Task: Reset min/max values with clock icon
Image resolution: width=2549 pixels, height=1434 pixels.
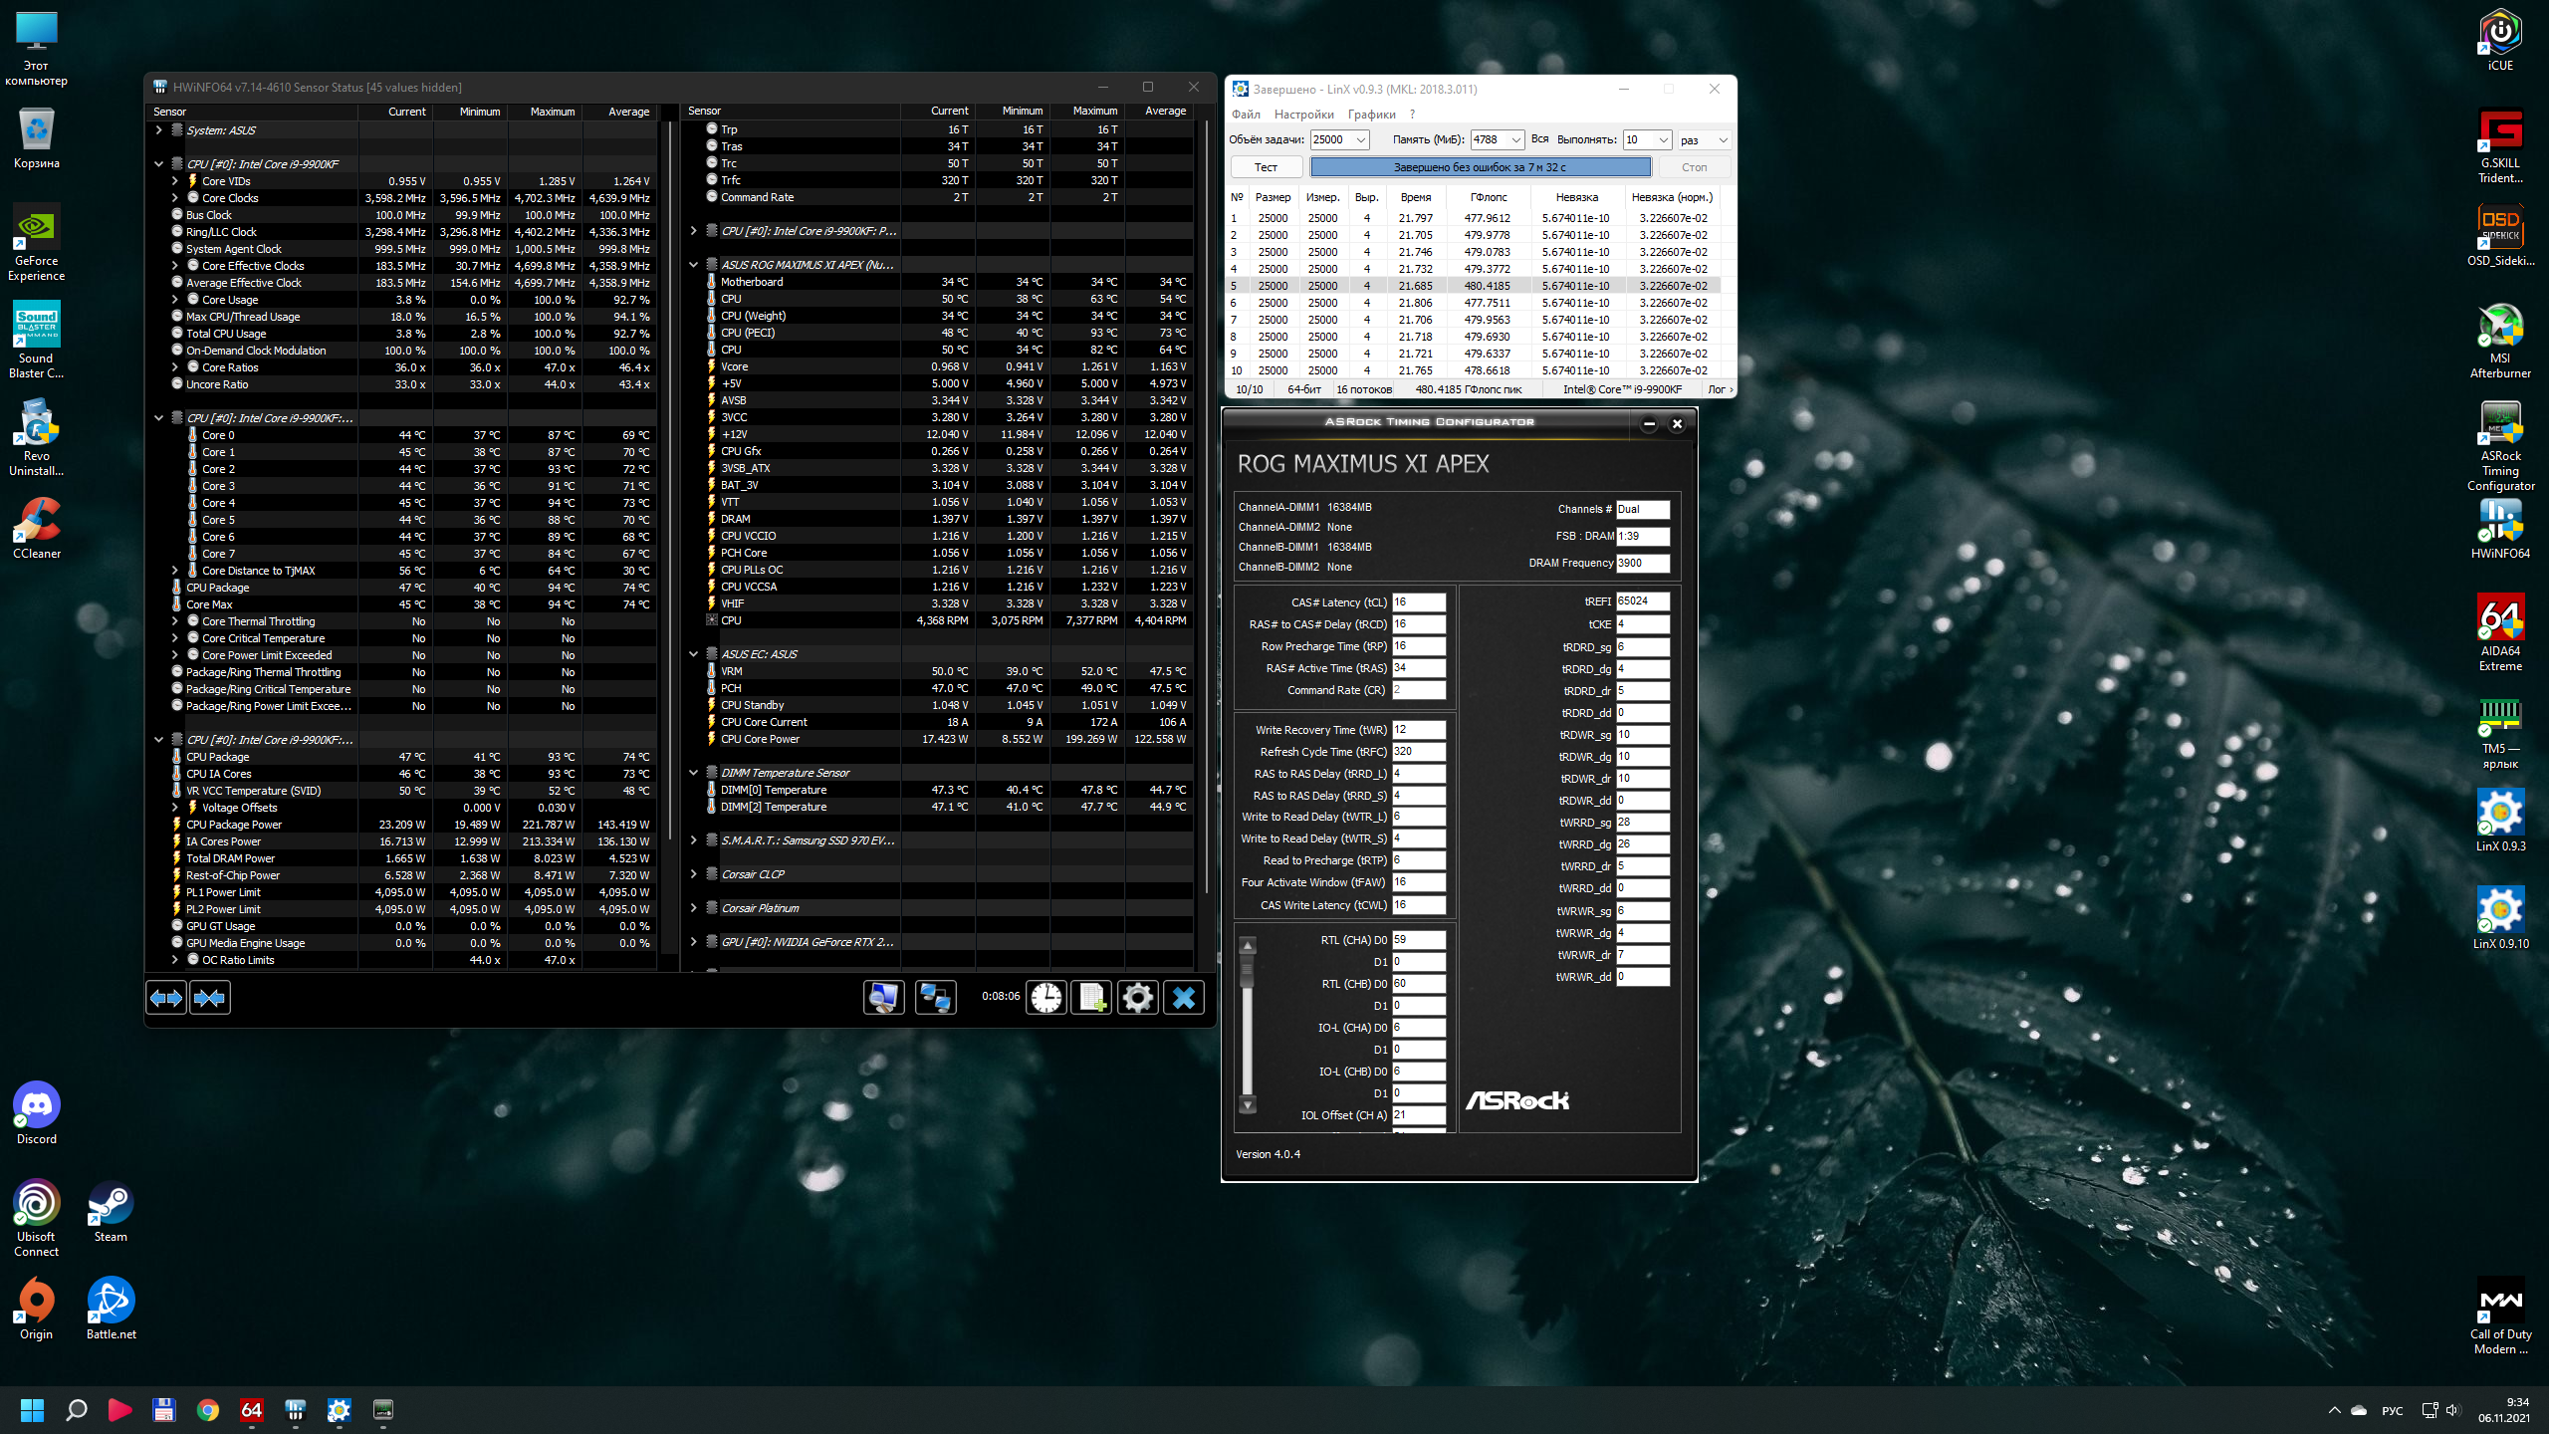Action: [1046, 997]
